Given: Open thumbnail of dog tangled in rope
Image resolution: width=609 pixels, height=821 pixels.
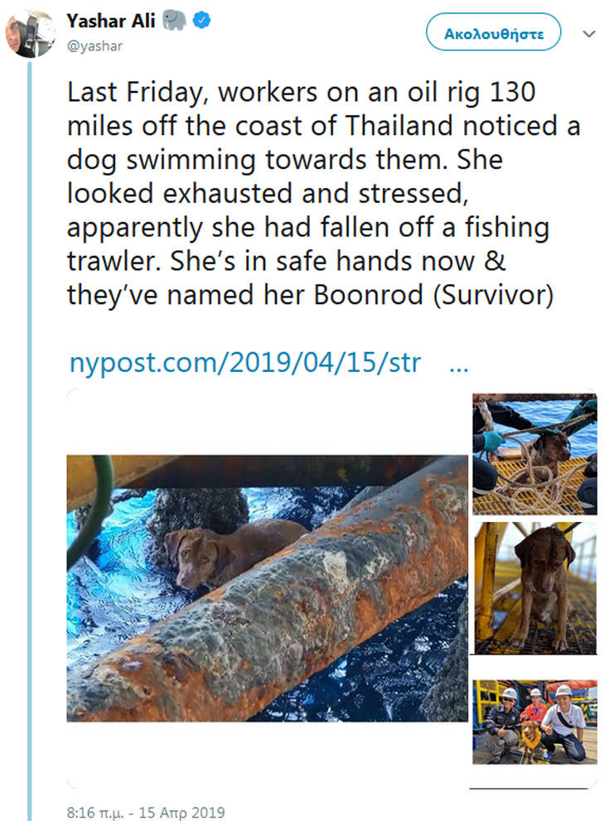Looking at the screenshot, I should pos(534,454).
